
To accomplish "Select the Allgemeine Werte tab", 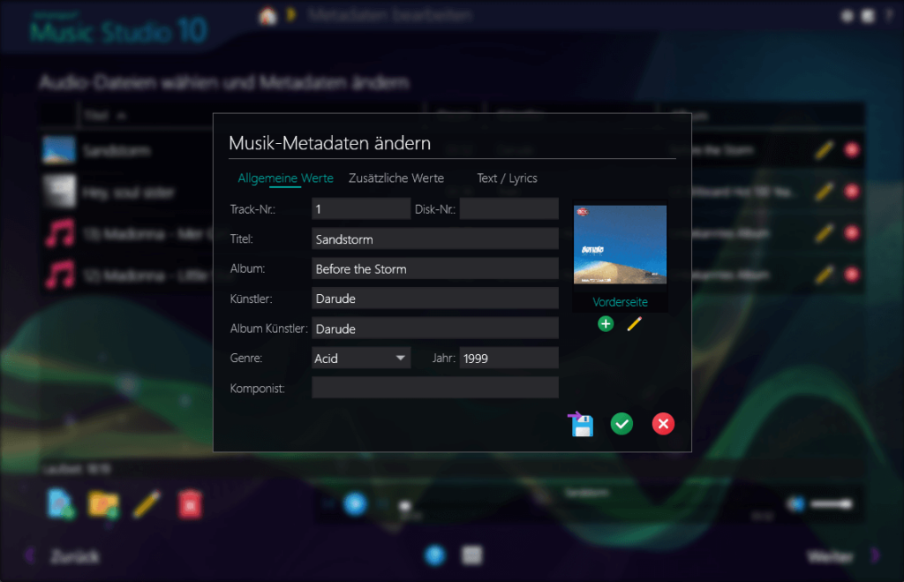I will tap(285, 178).
